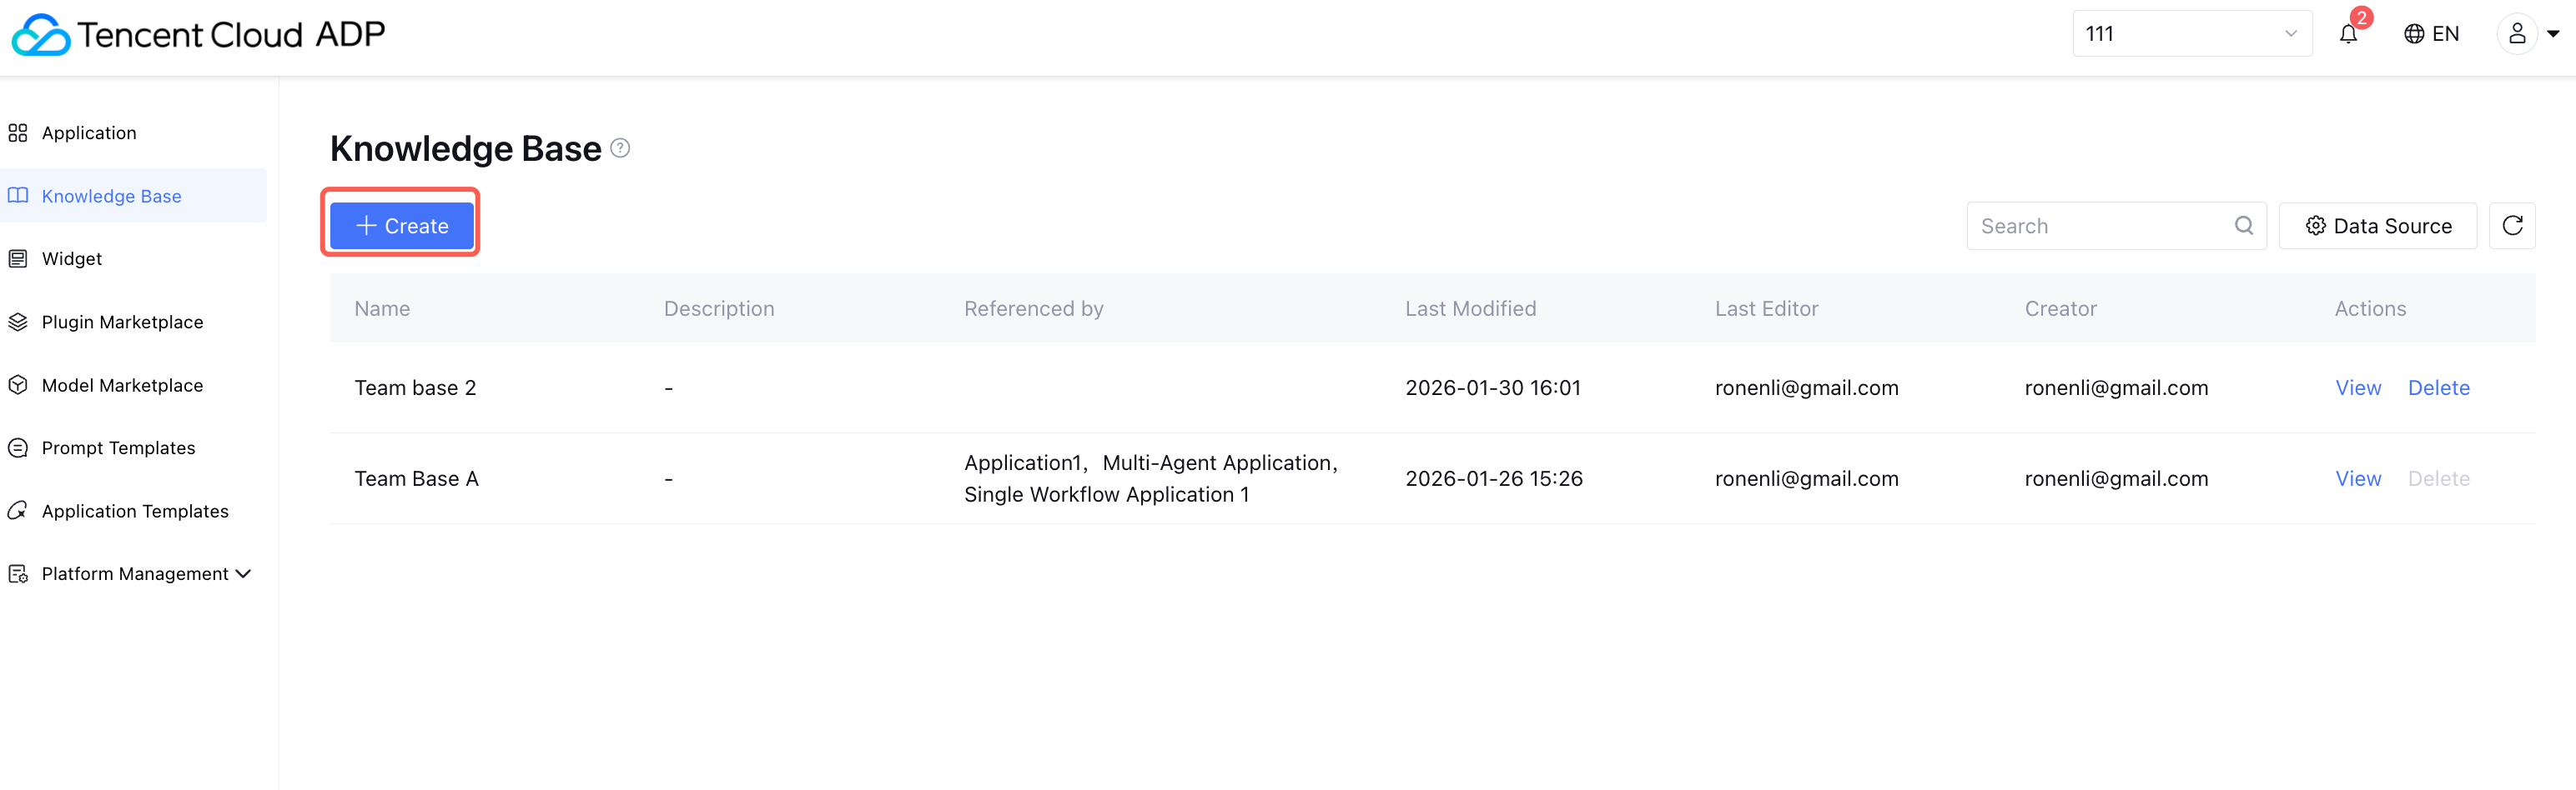Image resolution: width=2576 pixels, height=790 pixels.
Task: Click the search magnifier icon
Action: 2244,226
